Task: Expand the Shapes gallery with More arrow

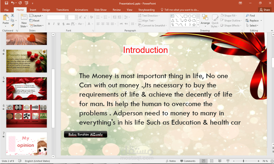Action: [198, 25]
